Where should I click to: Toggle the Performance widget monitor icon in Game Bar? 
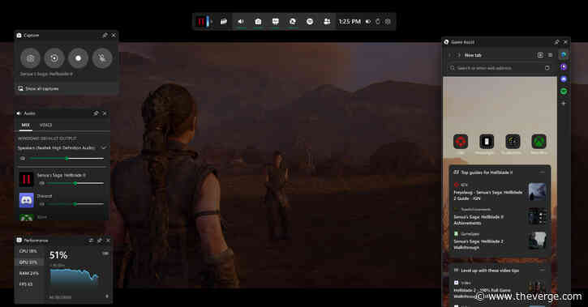(275, 22)
